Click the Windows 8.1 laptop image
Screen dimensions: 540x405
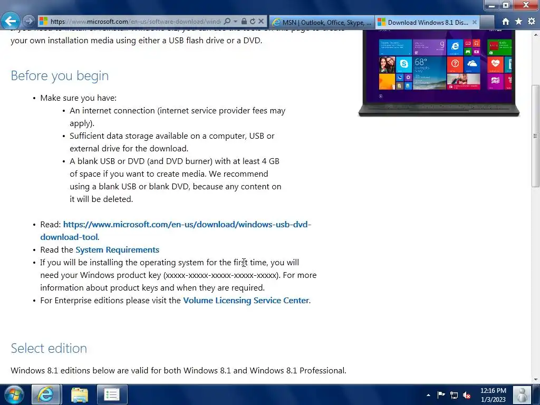pyautogui.click(x=439, y=73)
